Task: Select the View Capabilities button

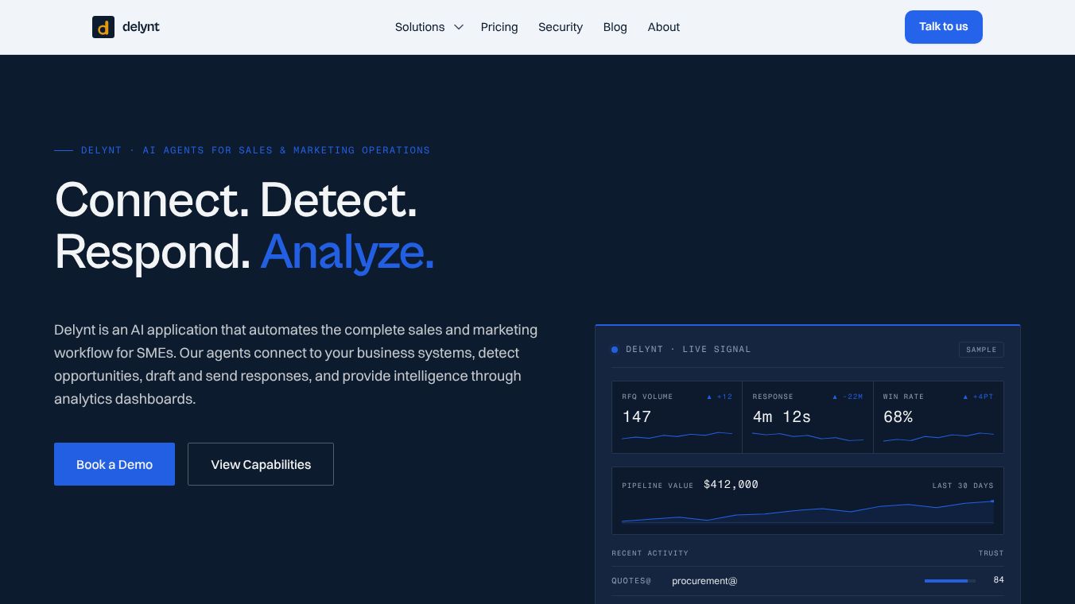Action: (261, 464)
